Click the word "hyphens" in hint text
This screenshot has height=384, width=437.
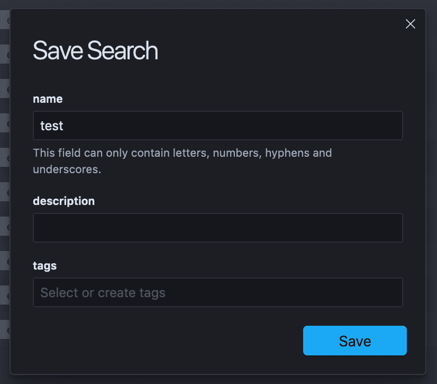coord(287,153)
